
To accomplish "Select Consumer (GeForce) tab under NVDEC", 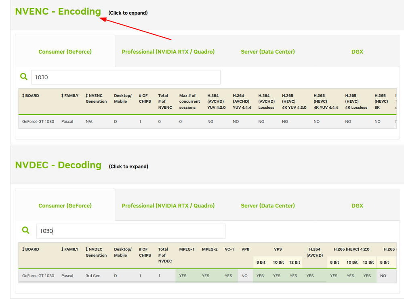I will pos(65,205).
